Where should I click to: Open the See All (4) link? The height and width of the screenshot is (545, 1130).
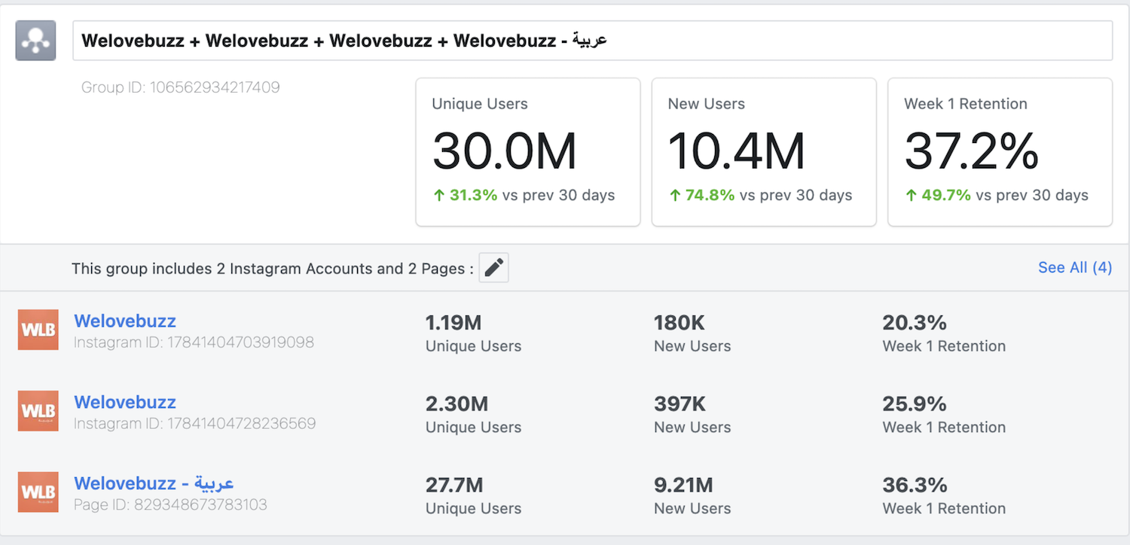coord(1075,267)
